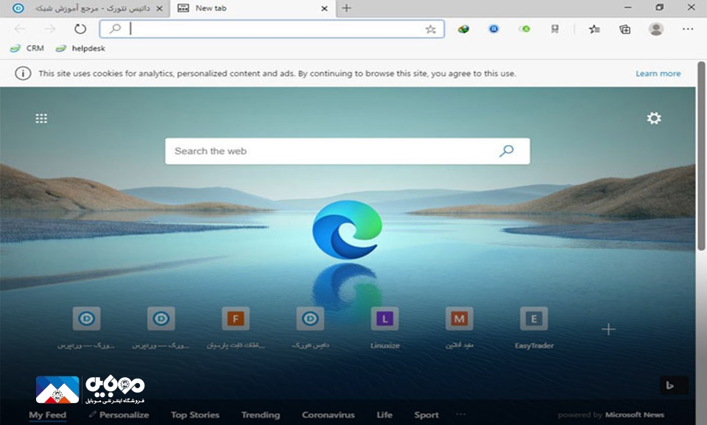Click the browser forward arrow

tap(49, 29)
